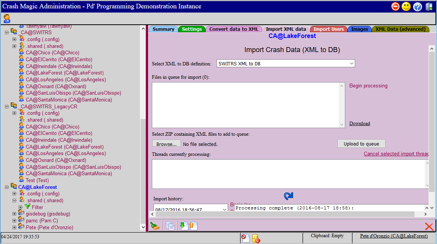Click the horizontal scrollbar under import history

pos(289,214)
